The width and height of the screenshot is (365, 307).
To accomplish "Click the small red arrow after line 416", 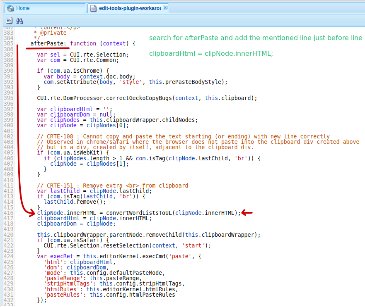I will (247, 213).
